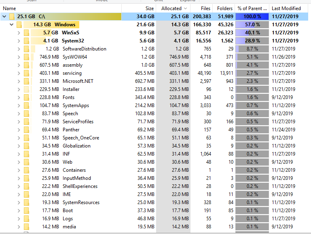311x234 pixels.
Task: Click the media folder icon
Action: tap(26, 227)
